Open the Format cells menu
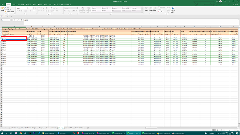Viewport: 240px width, 135px height. click(x=154, y=9)
